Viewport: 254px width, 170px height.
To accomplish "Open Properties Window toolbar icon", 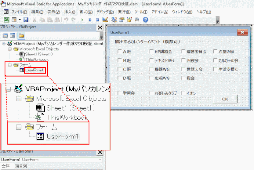I will coord(122,20).
